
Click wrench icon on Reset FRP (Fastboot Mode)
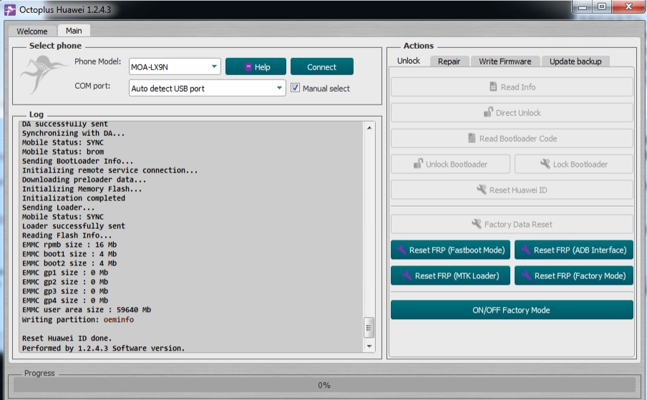(402, 250)
